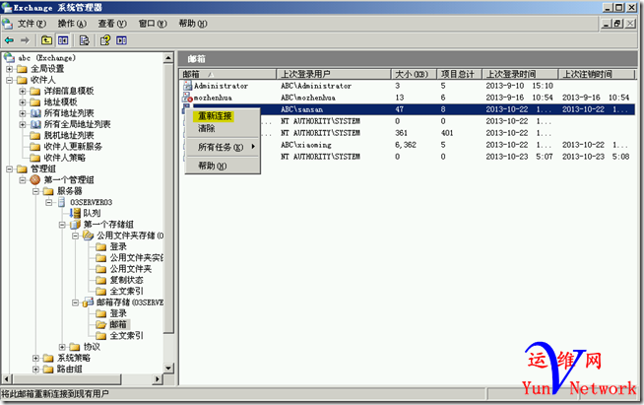Click the Back arrow toolbar icon
This screenshot has height=405, width=644.
[x=9, y=40]
